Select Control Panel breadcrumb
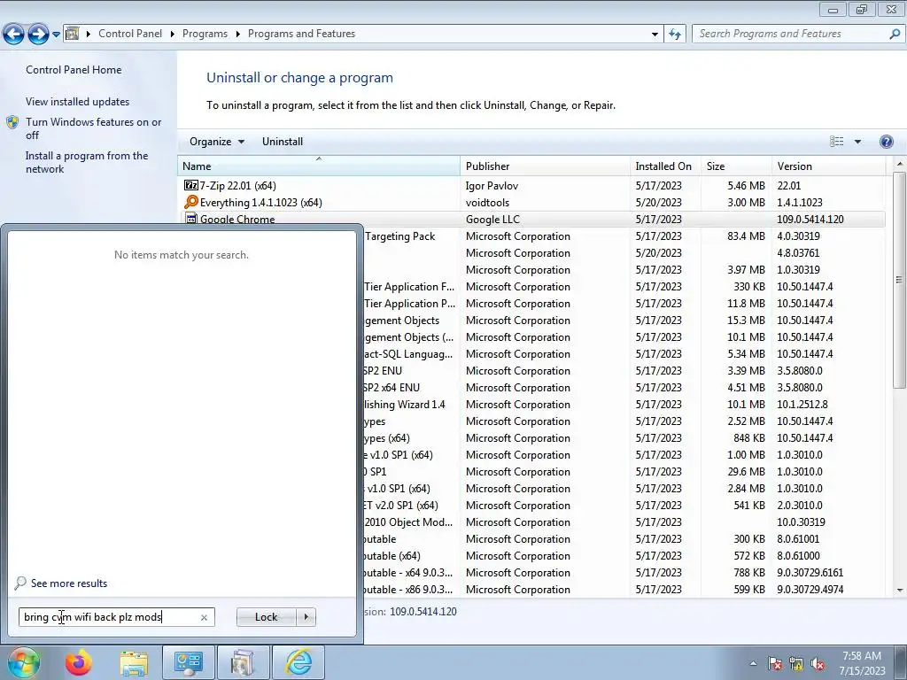 tap(130, 34)
